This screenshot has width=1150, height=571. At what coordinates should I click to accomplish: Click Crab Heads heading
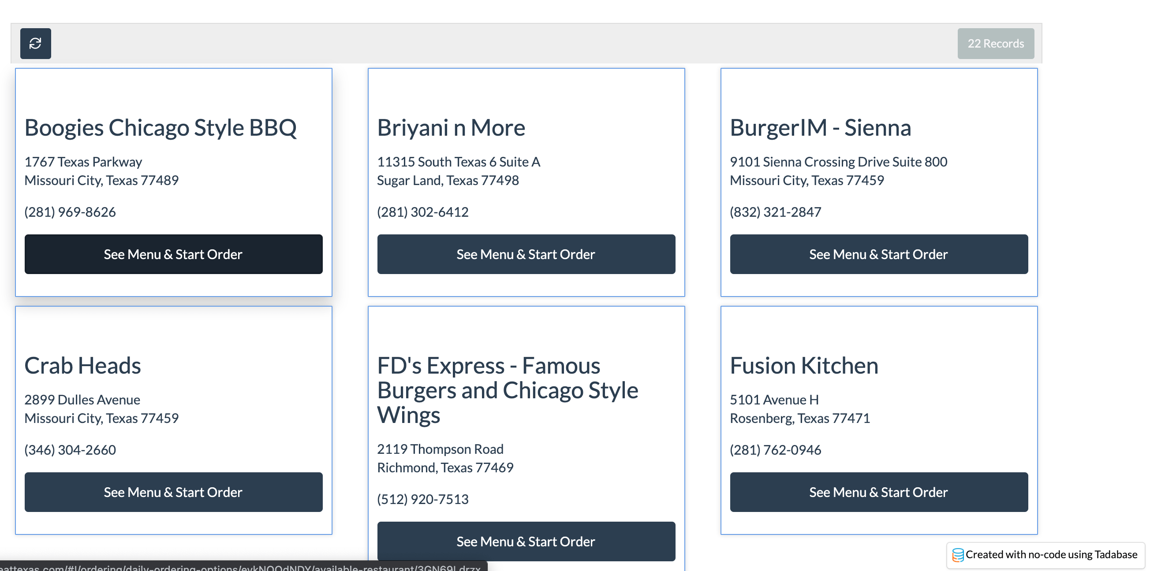coord(82,365)
